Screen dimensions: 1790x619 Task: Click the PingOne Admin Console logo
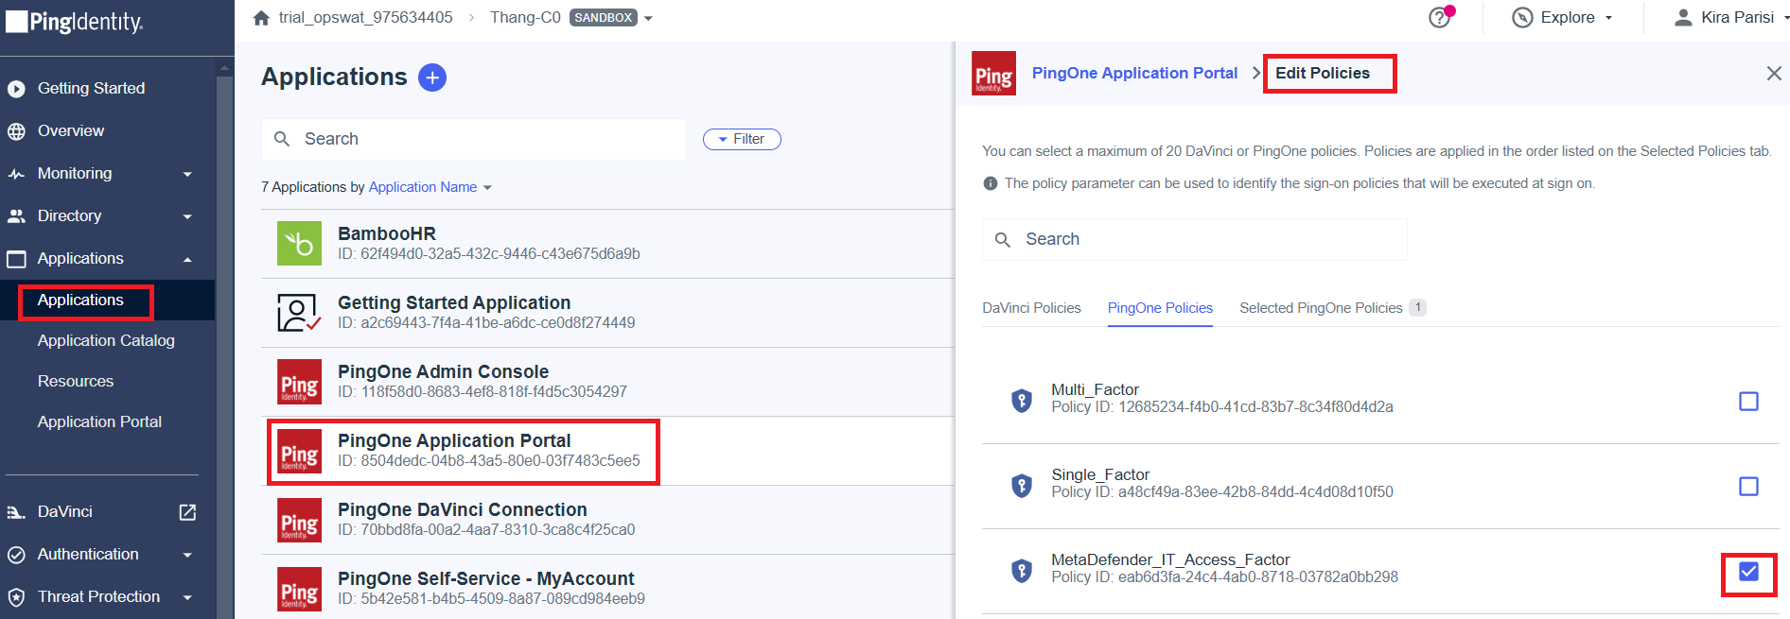(299, 382)
